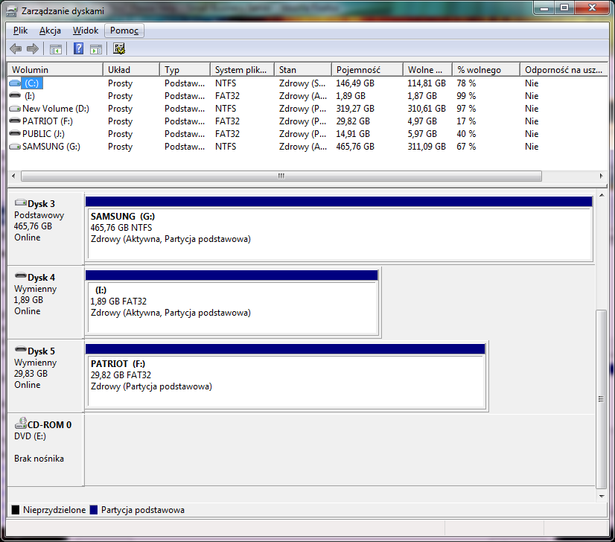615x542 pixels.
Task: Sort by the Wolumin column header
Action: [x=55, y=70]
